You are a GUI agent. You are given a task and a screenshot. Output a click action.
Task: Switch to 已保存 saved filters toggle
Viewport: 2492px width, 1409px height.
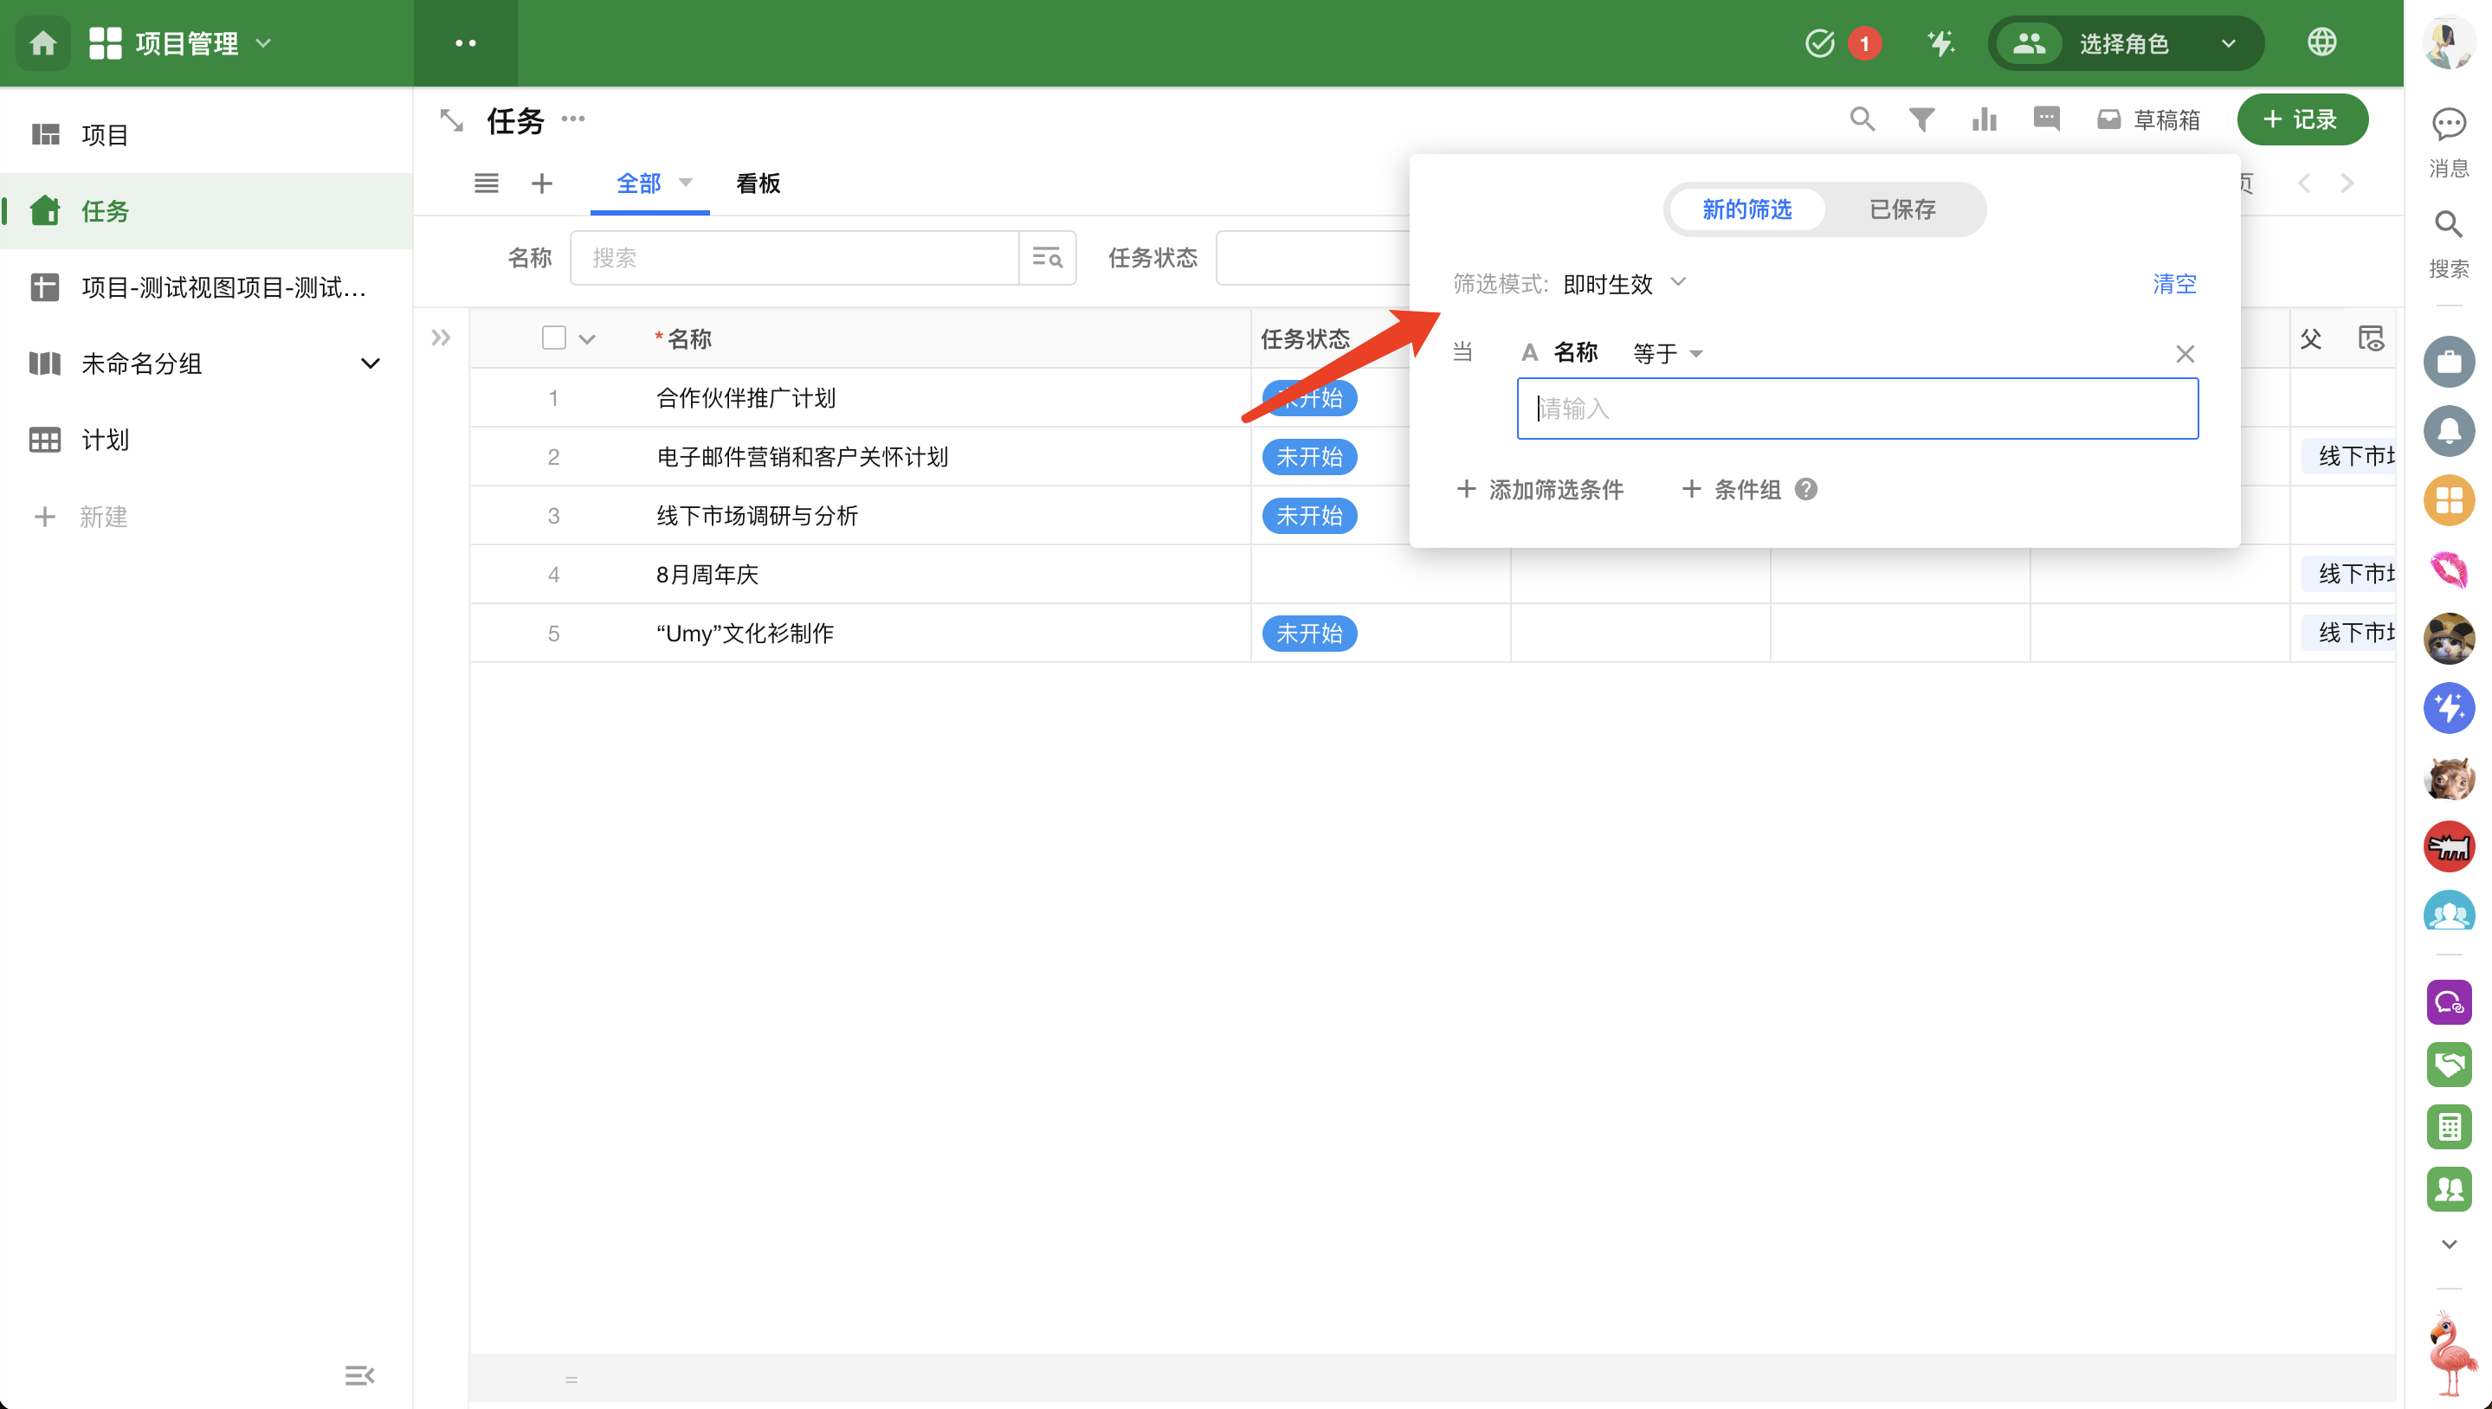click(x=1901, y=209)
